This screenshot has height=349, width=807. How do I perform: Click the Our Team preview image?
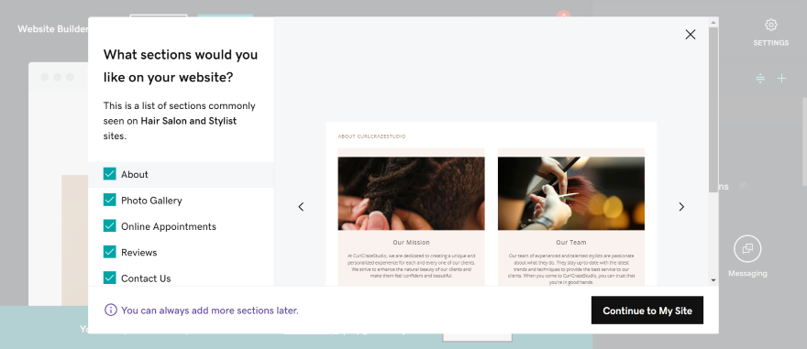point(570,193)
